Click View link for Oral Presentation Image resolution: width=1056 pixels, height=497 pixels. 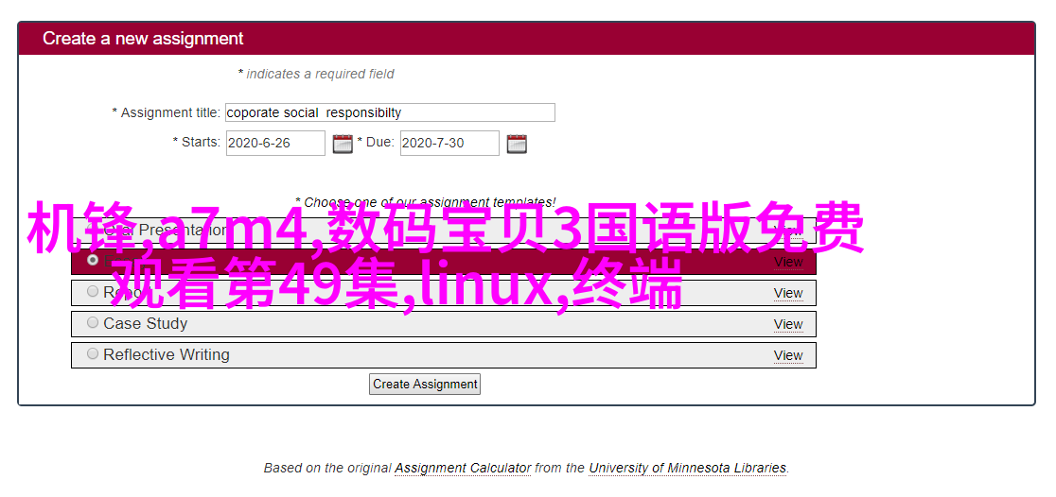pyautogui.click(x=787, y=231)
